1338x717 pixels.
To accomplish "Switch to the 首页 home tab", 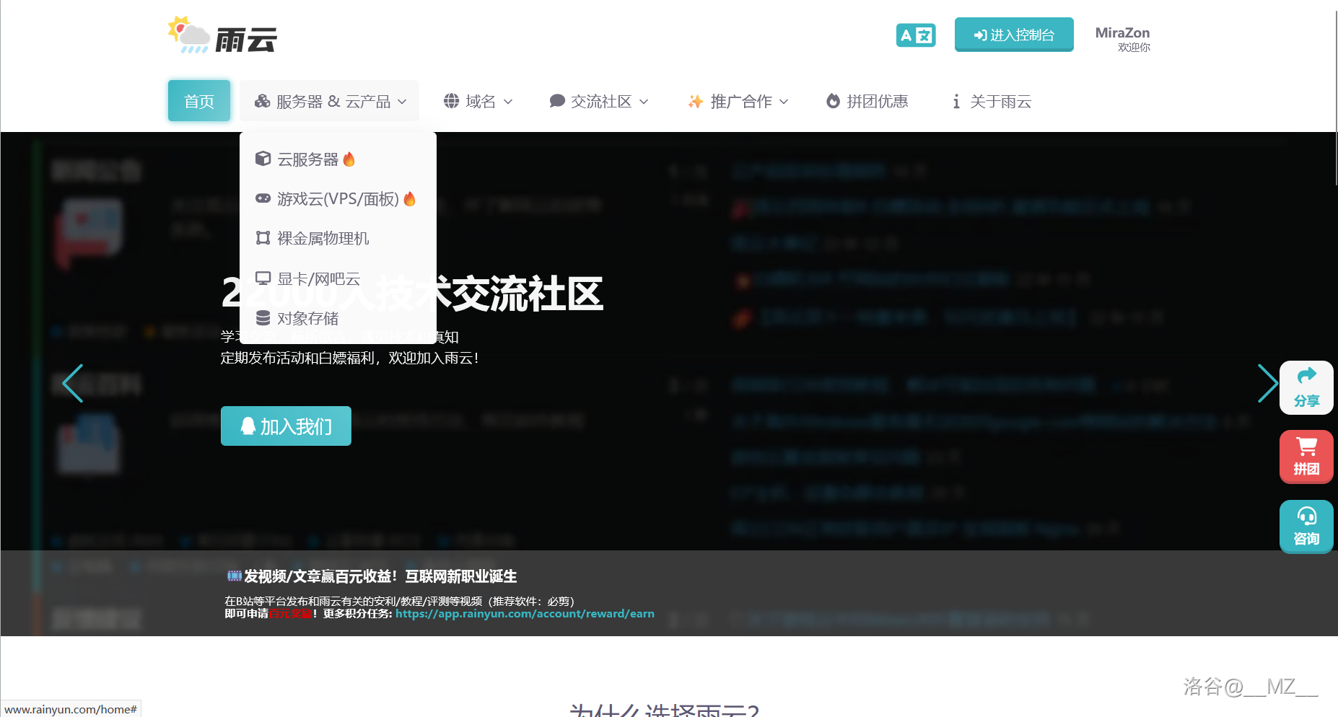I will (199, 101).
